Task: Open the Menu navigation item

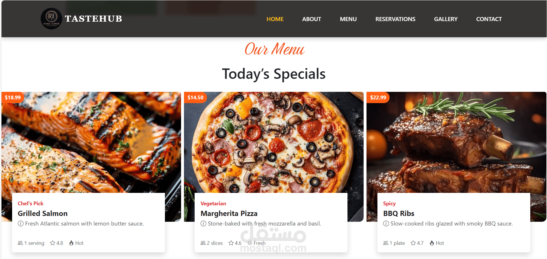Action: pyautogui.click(x=348, y=19)
